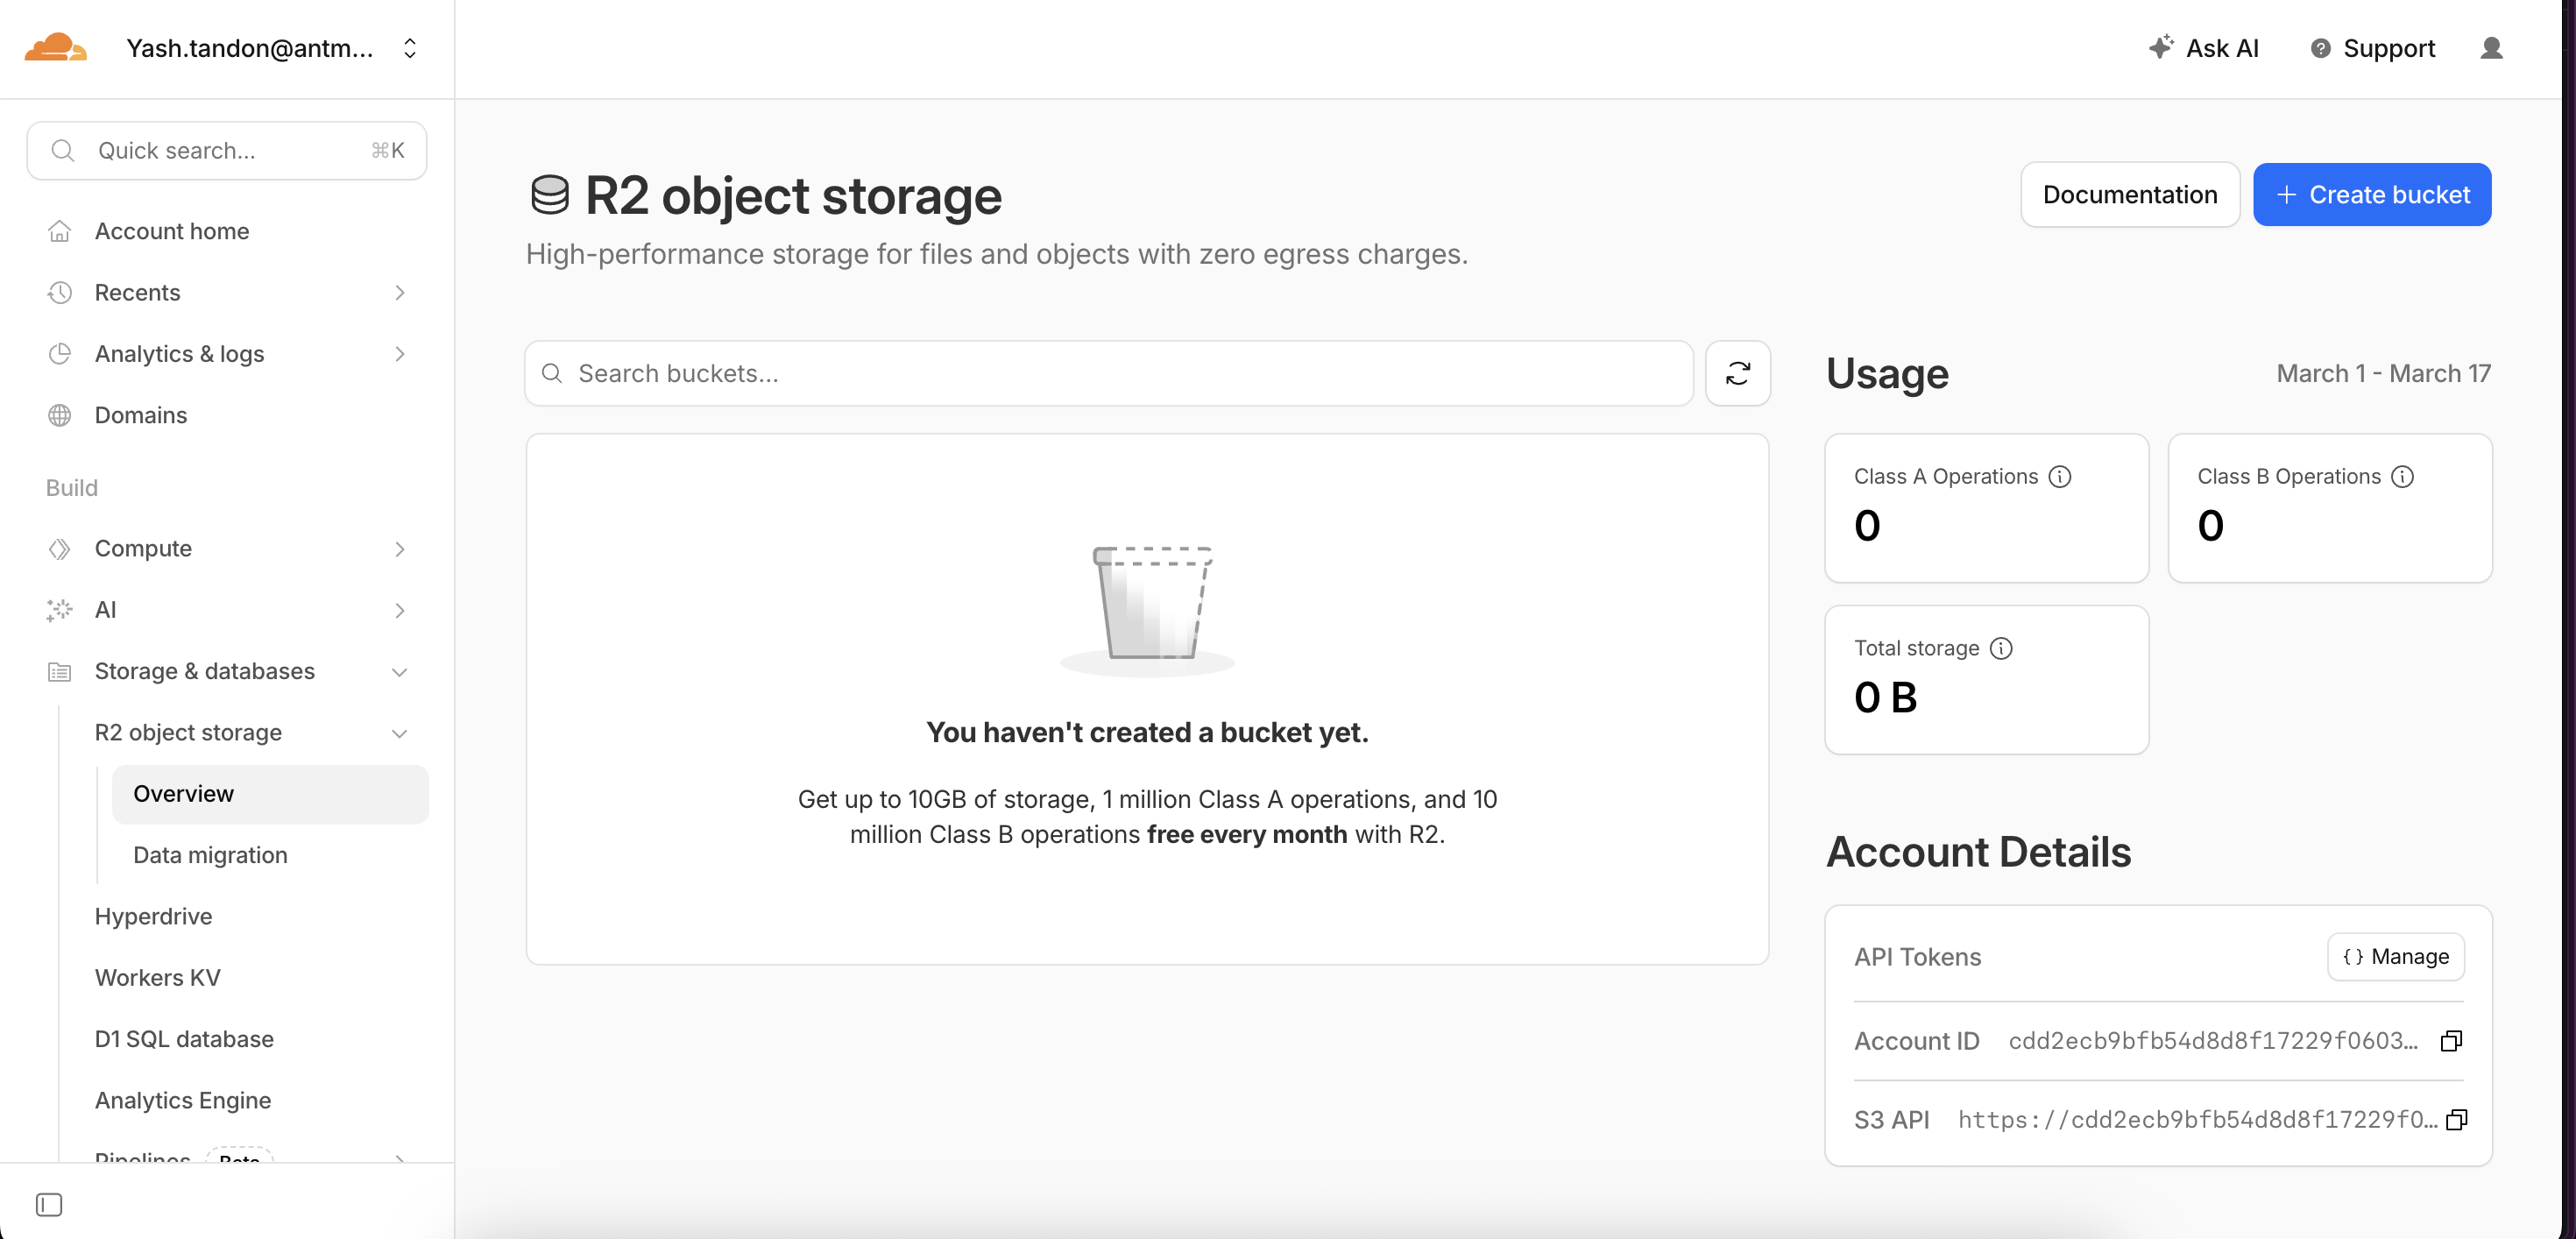Expand the Recents submenu chevron
Screen dimensions: 2576x1239
pos(400,292)
